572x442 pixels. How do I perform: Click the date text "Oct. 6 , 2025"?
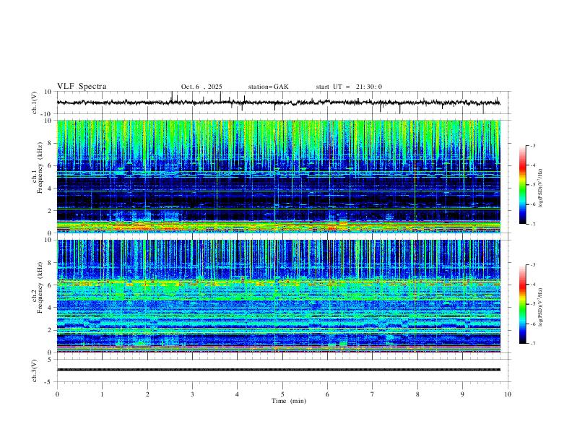tap(201, 87)
